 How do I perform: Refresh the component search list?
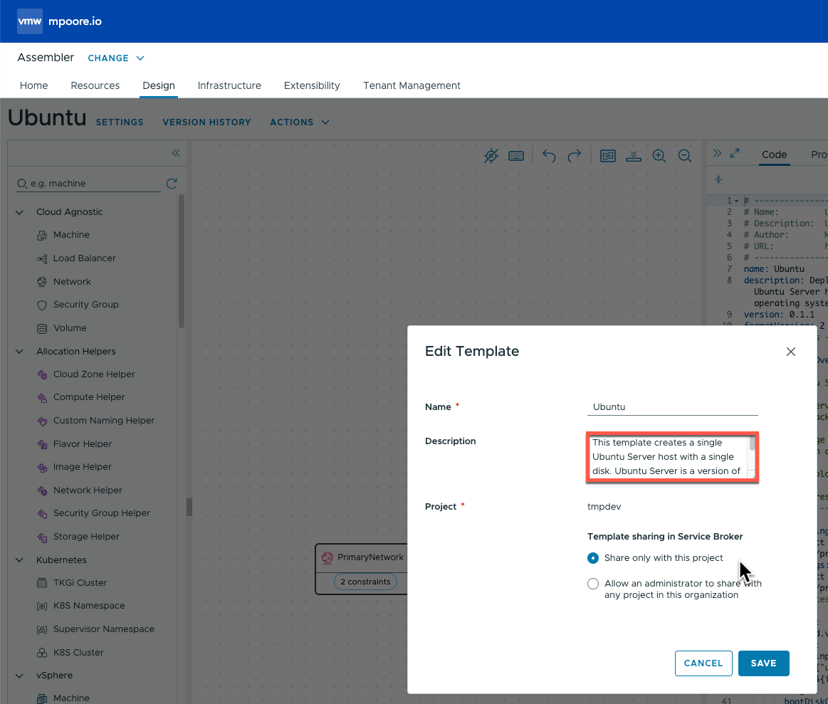[172, 183]
